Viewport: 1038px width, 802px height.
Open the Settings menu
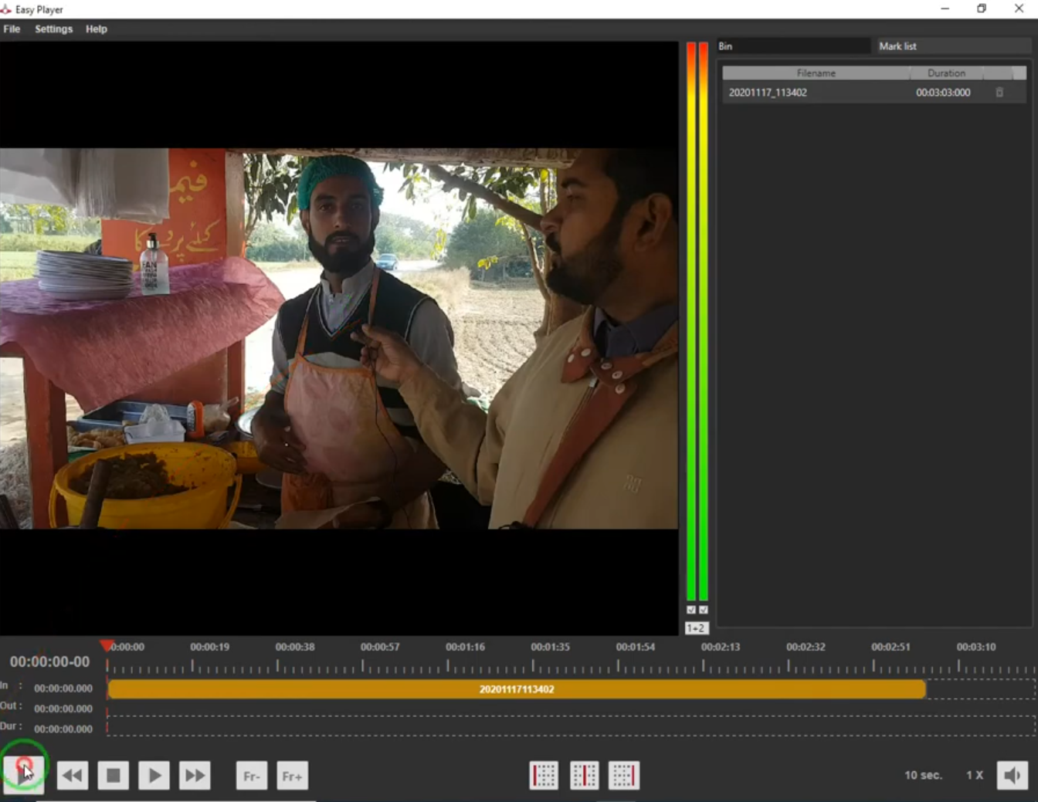[x=53, y=29]
